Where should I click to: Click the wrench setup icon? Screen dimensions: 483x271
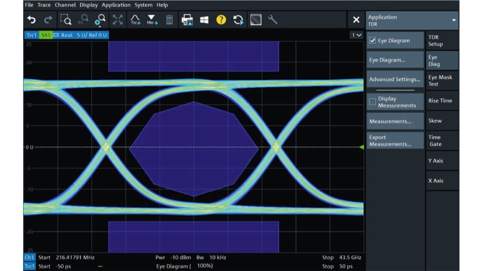pyautogui.click(x=273, y=20)
